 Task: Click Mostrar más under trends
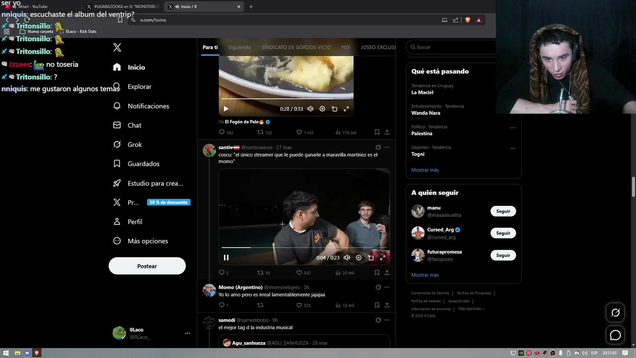pos(425,170)
